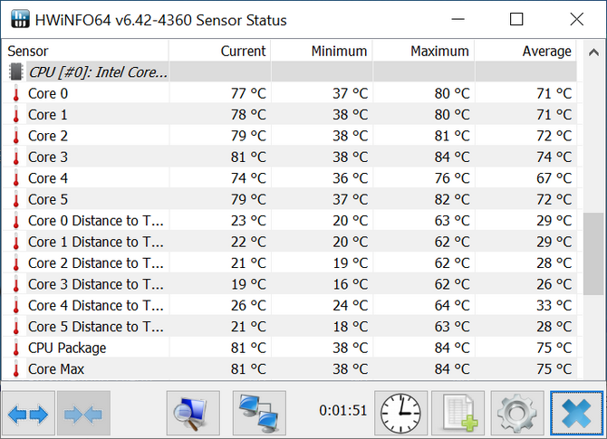Click the expand columns blue arrows button
Viewport: 607px width, 439px height.
[x=28, y=413]
